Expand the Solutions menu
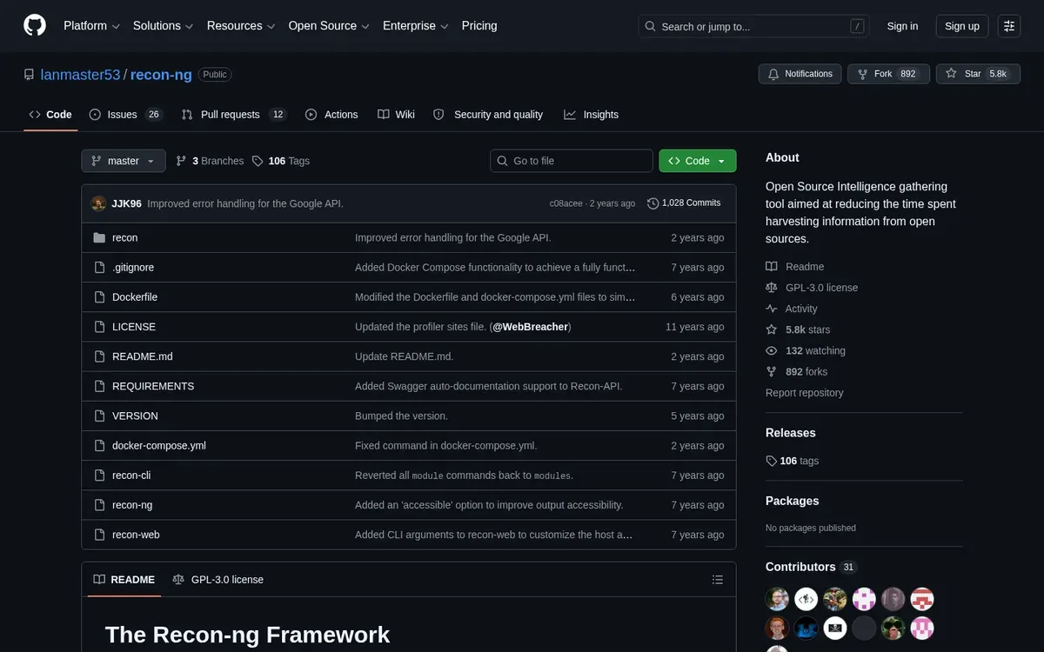This screenshot has height=652, width=1044. (164, 26)
